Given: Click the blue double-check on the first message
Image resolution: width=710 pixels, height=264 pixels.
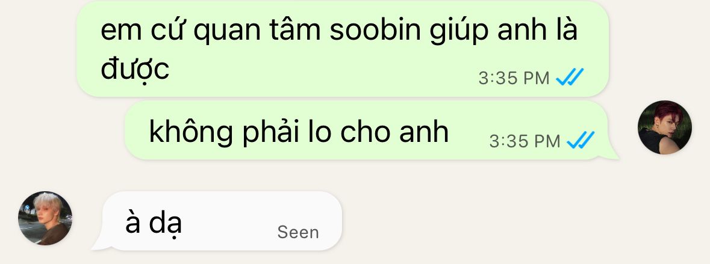Looking at the screenshot, I should [x=570, y=78].
